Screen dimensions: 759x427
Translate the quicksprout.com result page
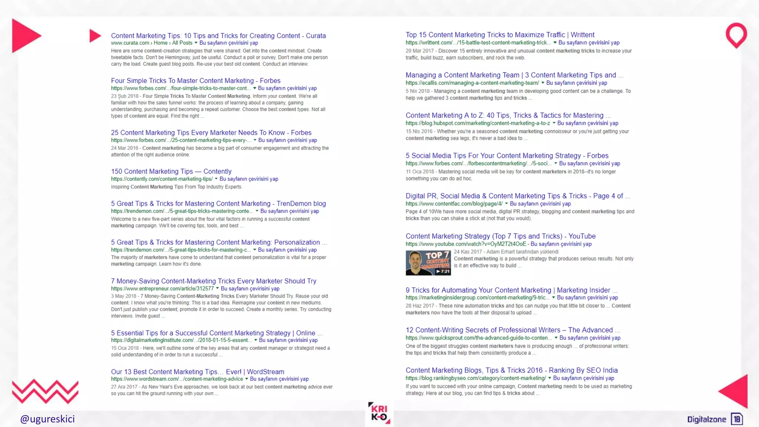coord(590,338)
